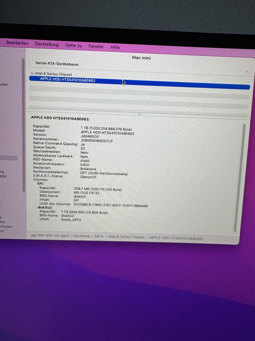Viewport: 255px width, 341px height.
Task: Click the Medienart value 'Rotierend'
Action: 88,169
